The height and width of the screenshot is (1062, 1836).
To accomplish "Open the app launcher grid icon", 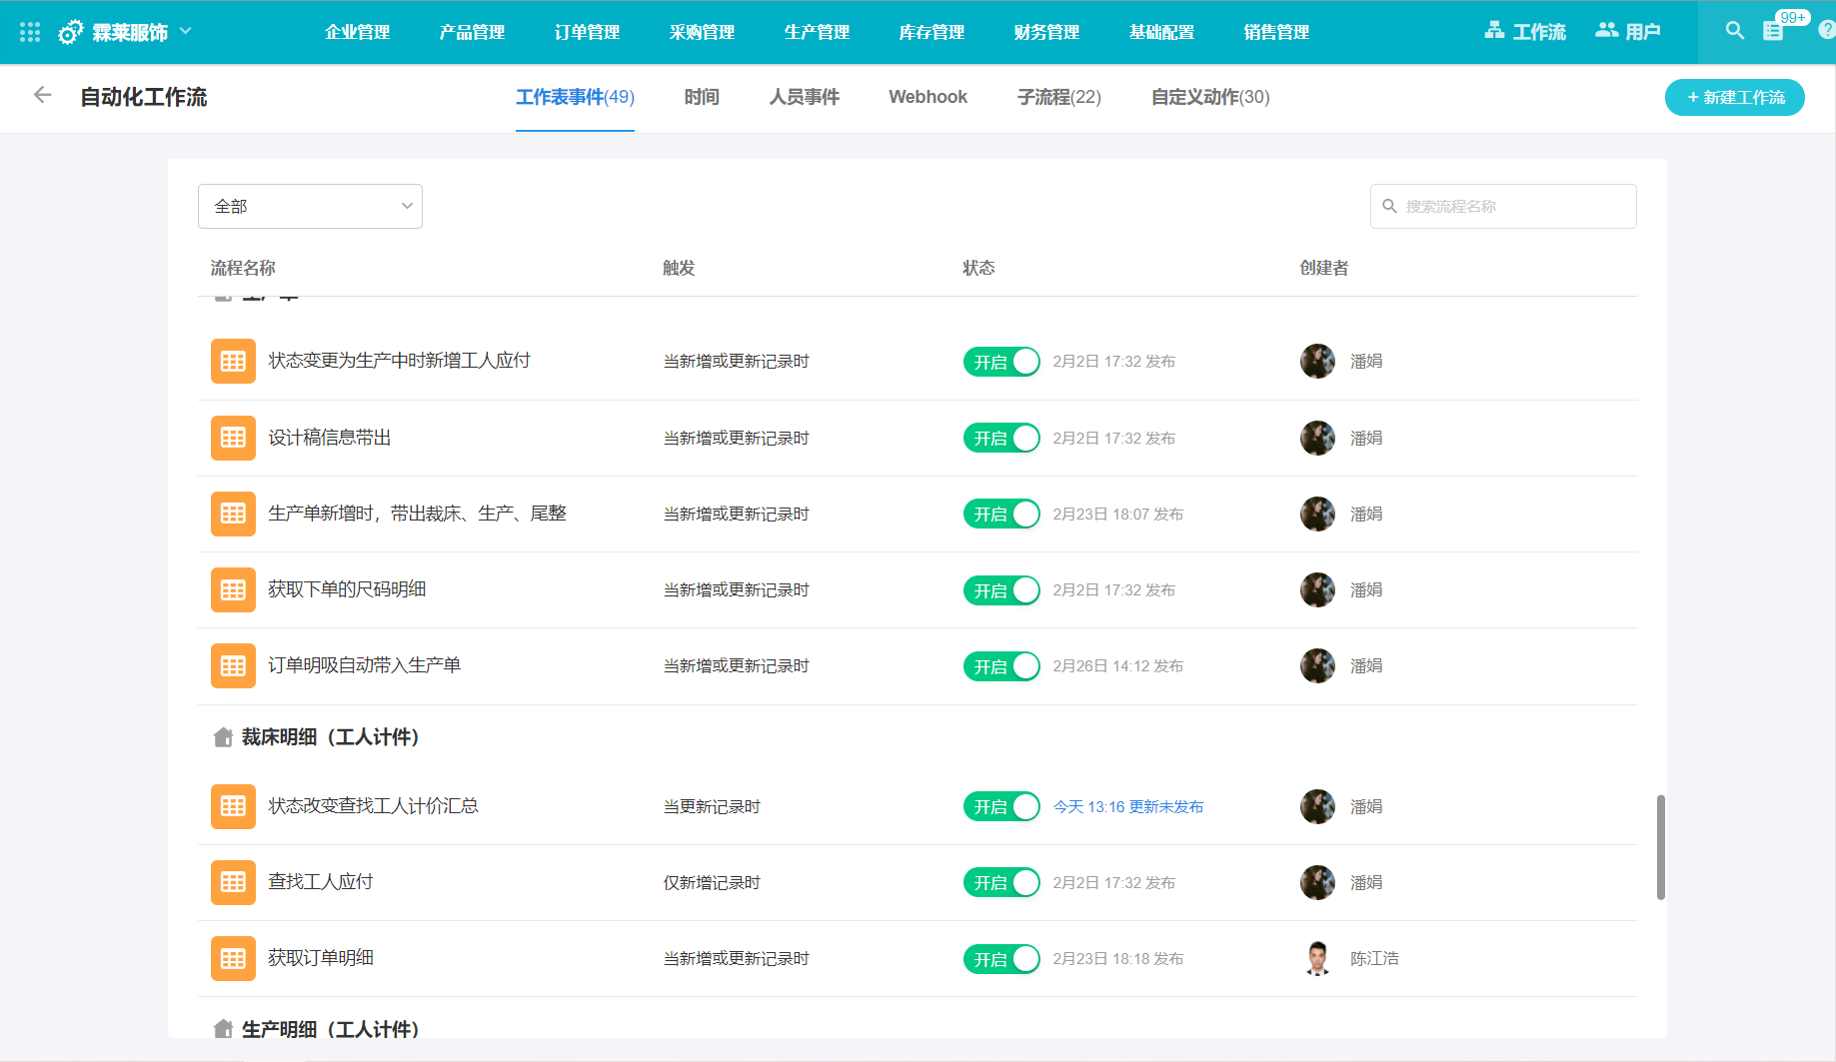I will 30,32.
